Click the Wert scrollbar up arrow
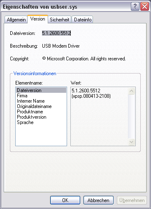The image size is (151, 209). (132, 91)
